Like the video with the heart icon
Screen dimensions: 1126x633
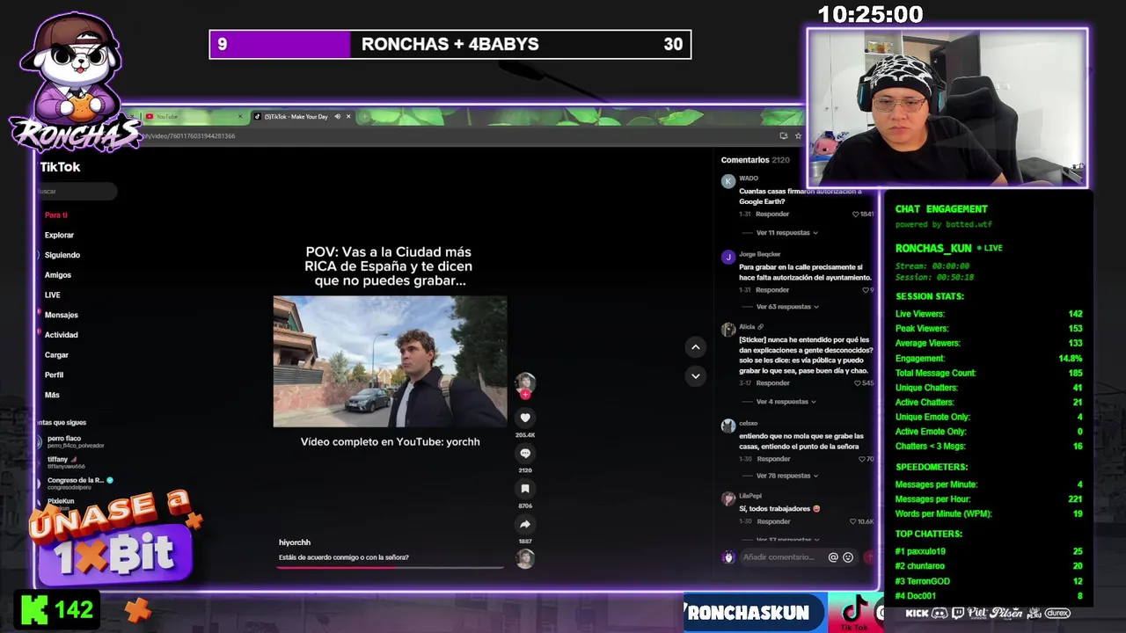(x=525, y=418)
